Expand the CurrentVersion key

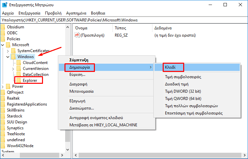[x=13, y=69]
